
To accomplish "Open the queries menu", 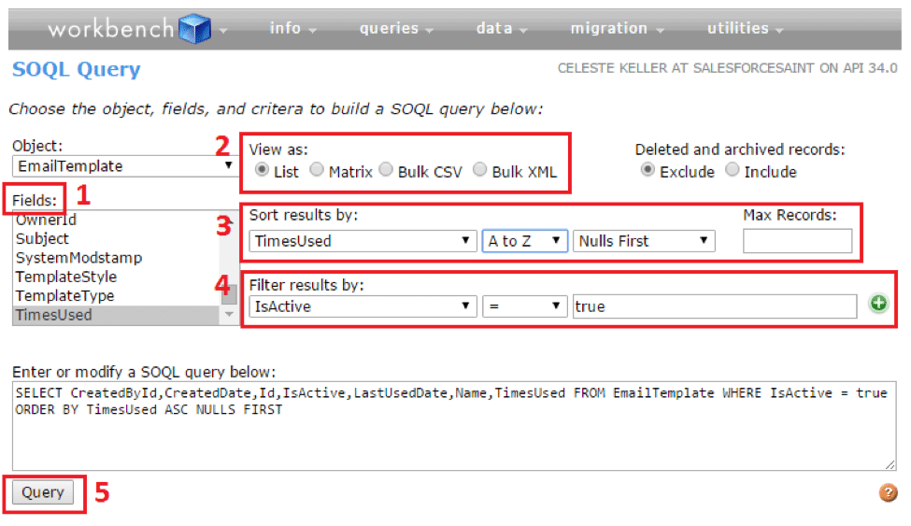I will pos(396,28).
